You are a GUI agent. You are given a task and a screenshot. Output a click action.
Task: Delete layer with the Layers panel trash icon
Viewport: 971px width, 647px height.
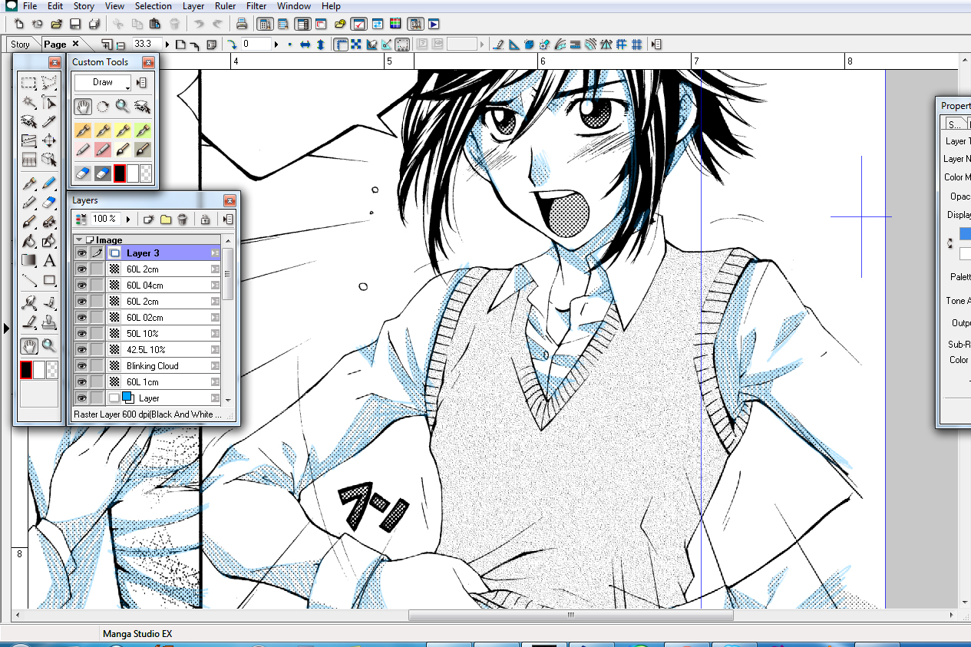pos(183,220)
